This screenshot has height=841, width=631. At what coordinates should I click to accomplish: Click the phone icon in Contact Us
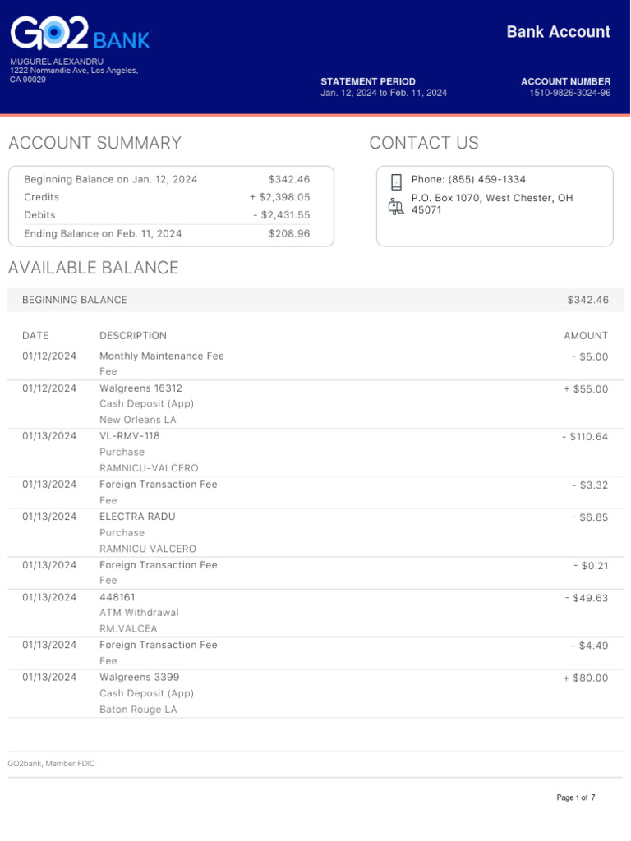pos(396,182)
